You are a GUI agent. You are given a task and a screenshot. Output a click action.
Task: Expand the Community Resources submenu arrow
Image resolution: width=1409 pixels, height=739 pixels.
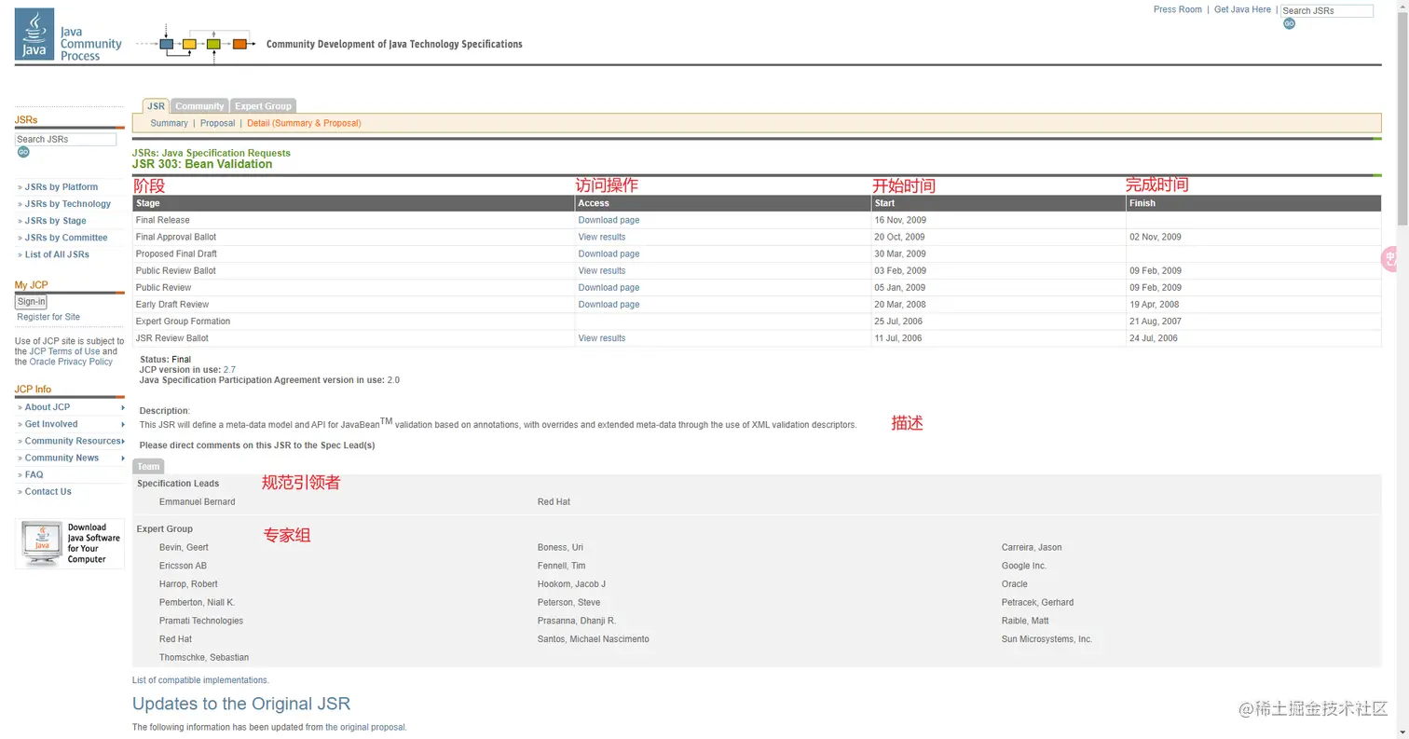[123, 441]
